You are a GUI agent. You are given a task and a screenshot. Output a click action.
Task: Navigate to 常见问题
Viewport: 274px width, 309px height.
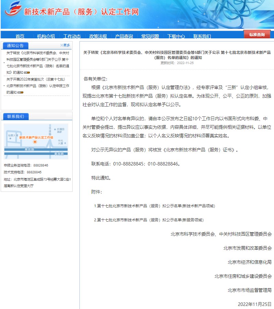click(150, 36)
